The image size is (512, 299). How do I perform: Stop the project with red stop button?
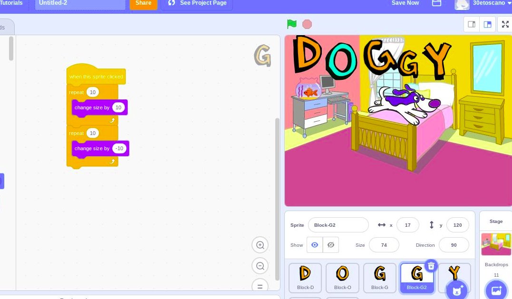pos(307,24)
